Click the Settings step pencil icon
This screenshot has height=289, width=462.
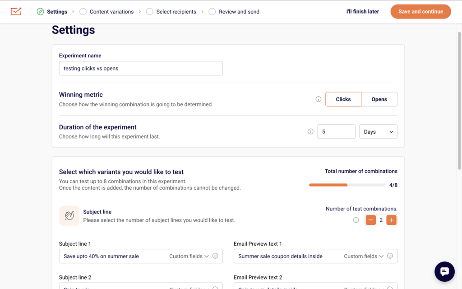(40, 11)
